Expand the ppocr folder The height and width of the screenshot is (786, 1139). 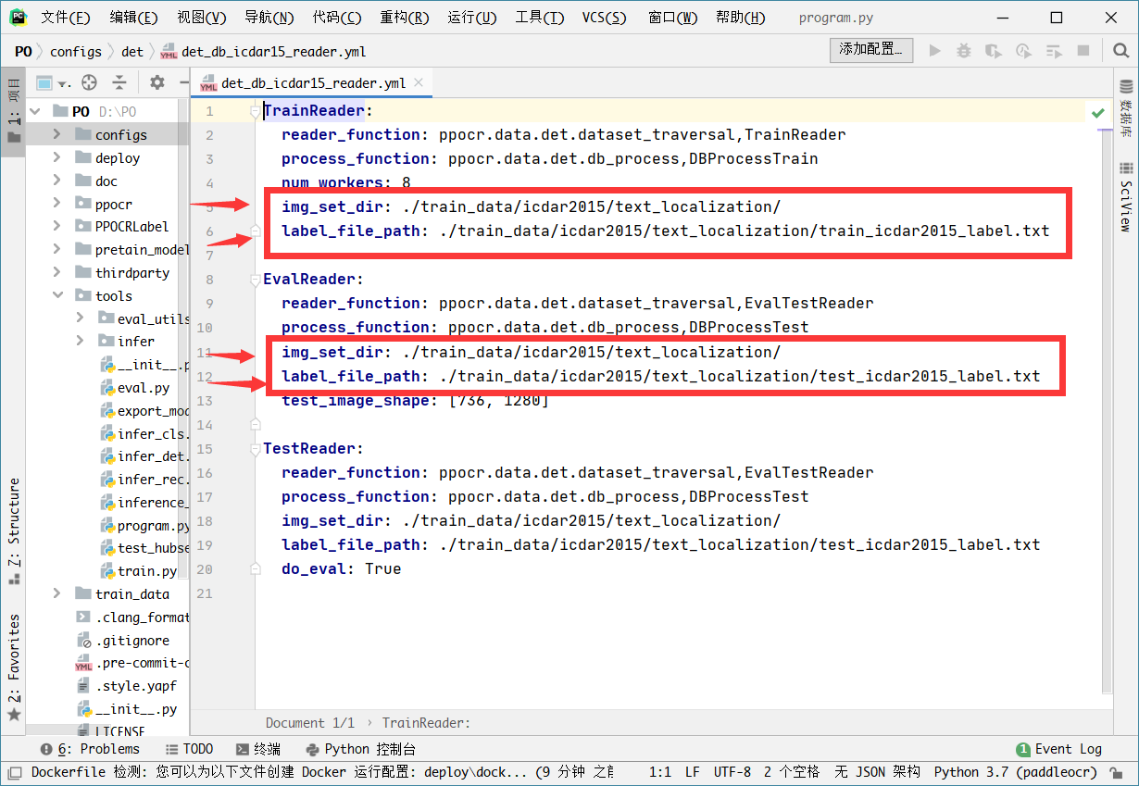(x=57, y=204)
